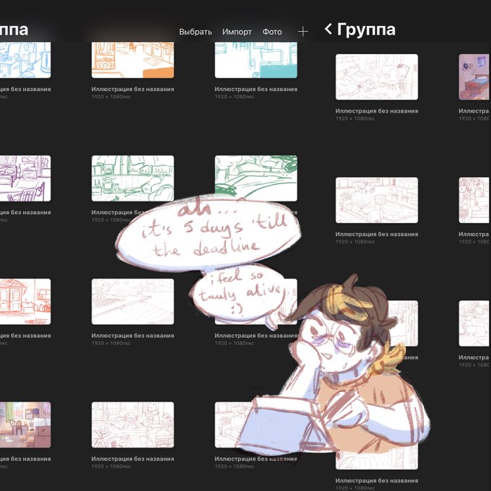Select title under the sofa sketch in right group
This screenshot has height=491, width=491.
(x=377, y=234)
